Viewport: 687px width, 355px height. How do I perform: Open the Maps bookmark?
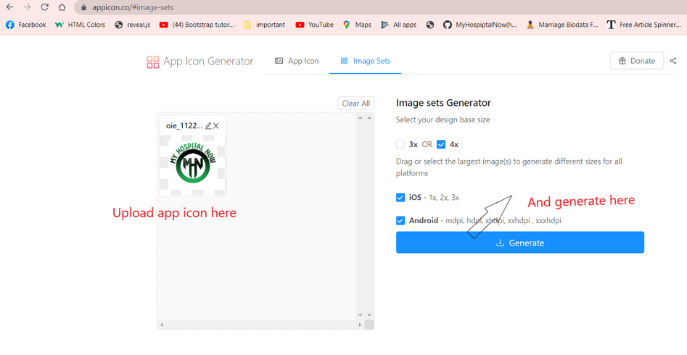[357, 25]
